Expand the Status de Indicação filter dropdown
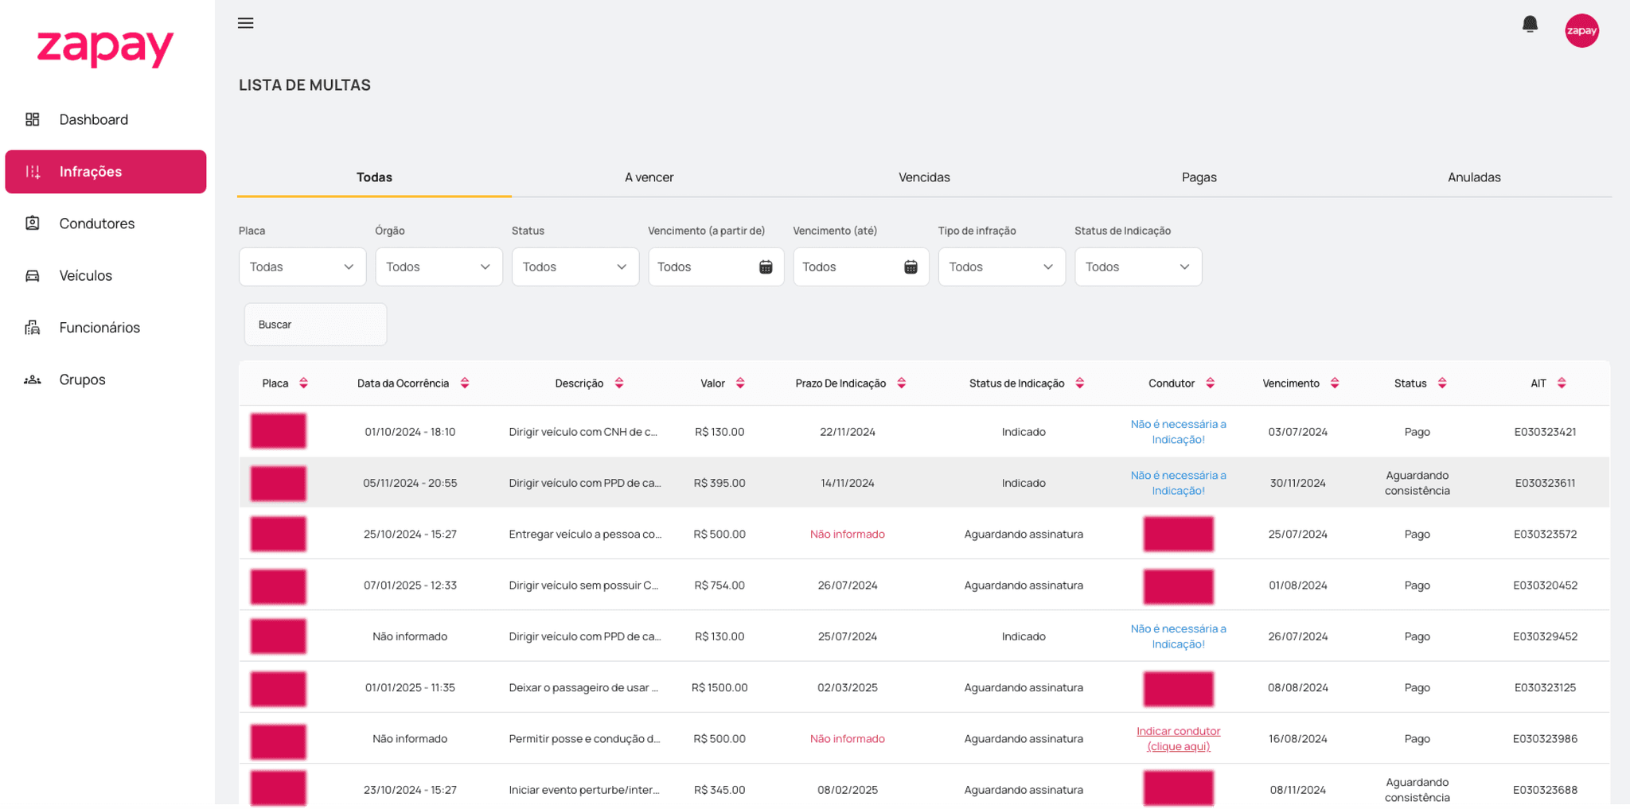The width and height of the screenshot is (1630, 809). [1138, 267]
